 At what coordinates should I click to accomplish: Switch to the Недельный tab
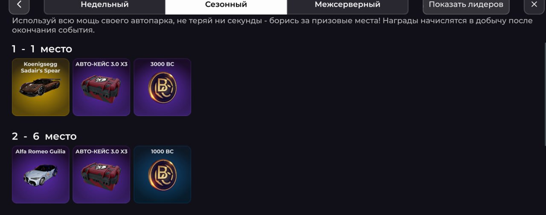[x=105, y=5]
